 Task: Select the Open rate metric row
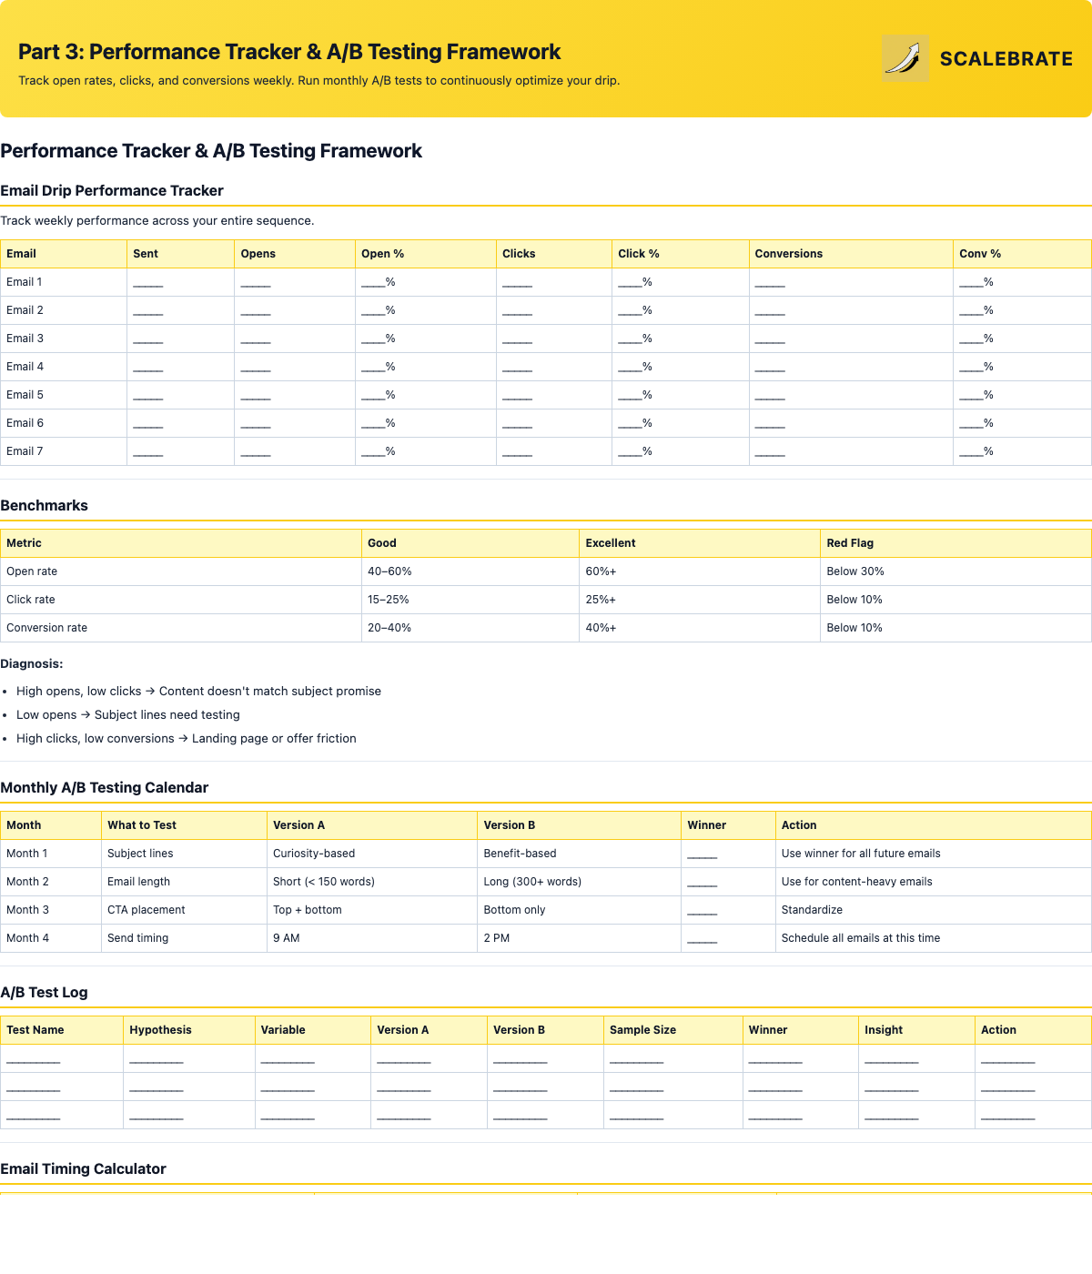tap(546, 571)
